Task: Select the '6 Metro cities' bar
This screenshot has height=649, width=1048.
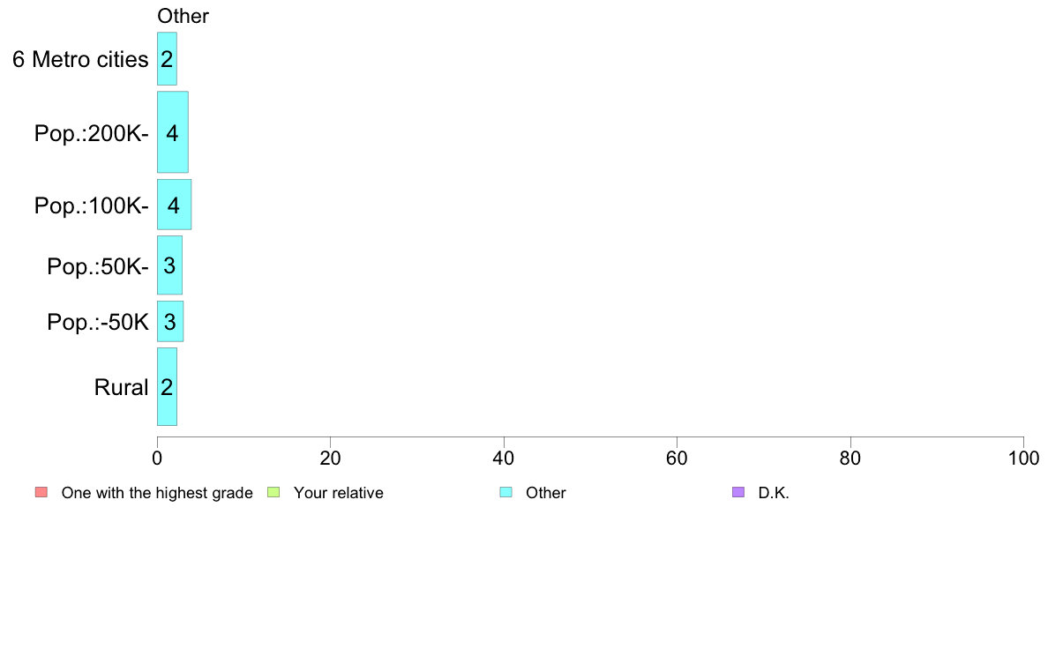Action: pyautogui.click(x=167, y=59)
